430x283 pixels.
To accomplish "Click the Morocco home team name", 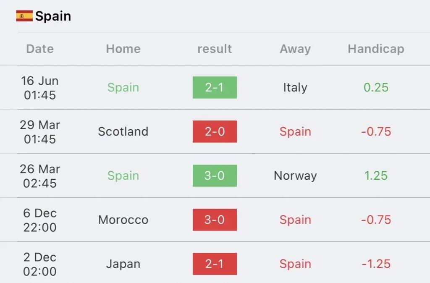I will pyautogui.click(x=123, y=220).
